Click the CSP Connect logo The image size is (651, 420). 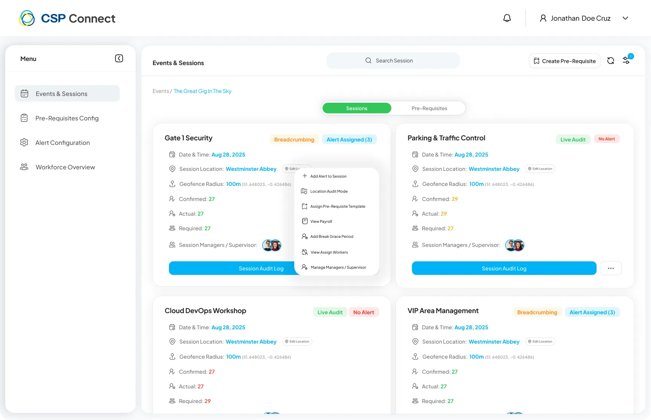point(67,18)
